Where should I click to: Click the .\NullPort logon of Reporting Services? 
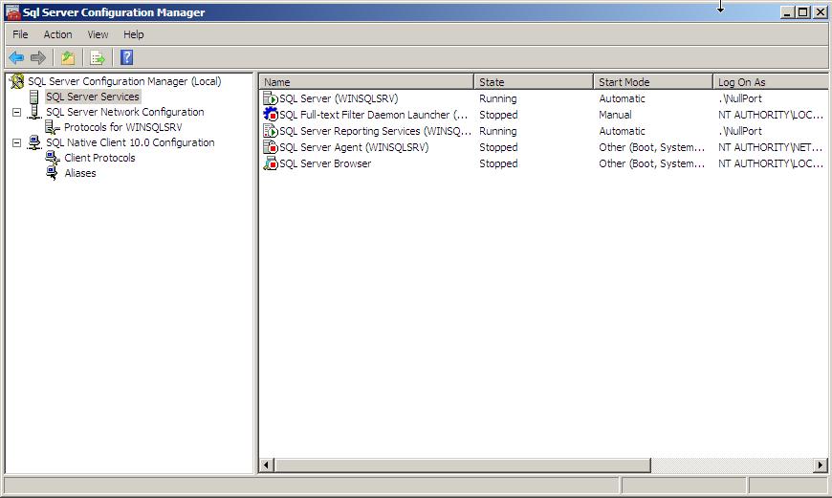pos(740,131)
